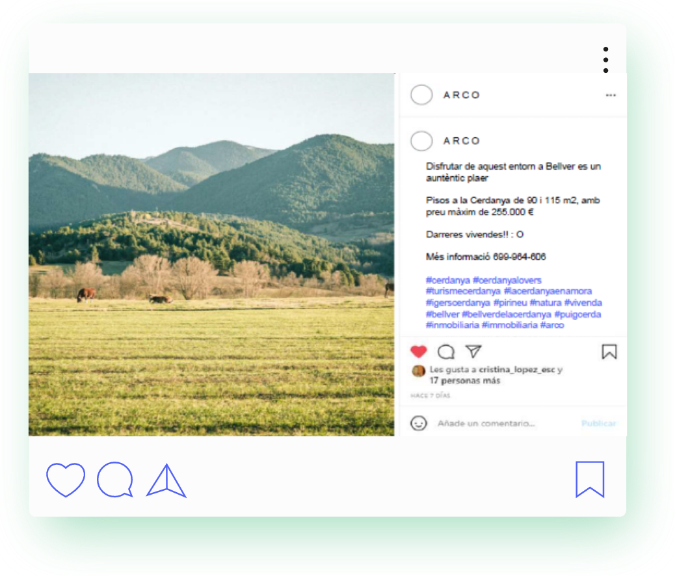Click the mountain landscape post photo

click(211, 254)
